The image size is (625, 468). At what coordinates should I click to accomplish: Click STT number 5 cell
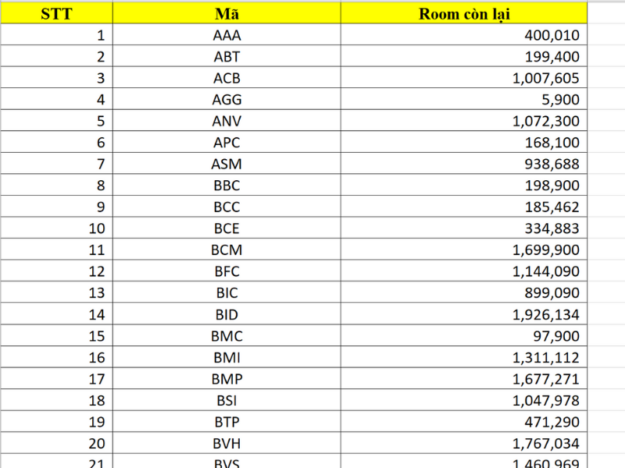[x=56, y=121]
